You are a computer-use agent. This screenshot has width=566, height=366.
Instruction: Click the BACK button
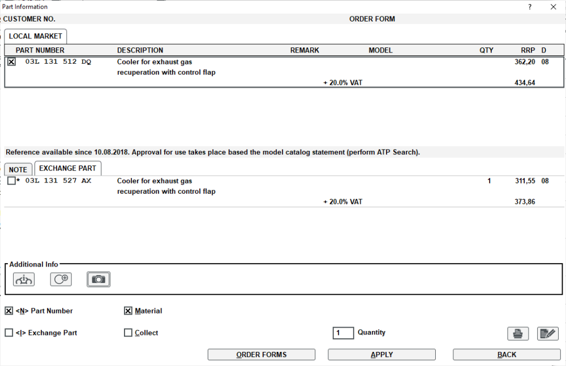tap(507, 355)
